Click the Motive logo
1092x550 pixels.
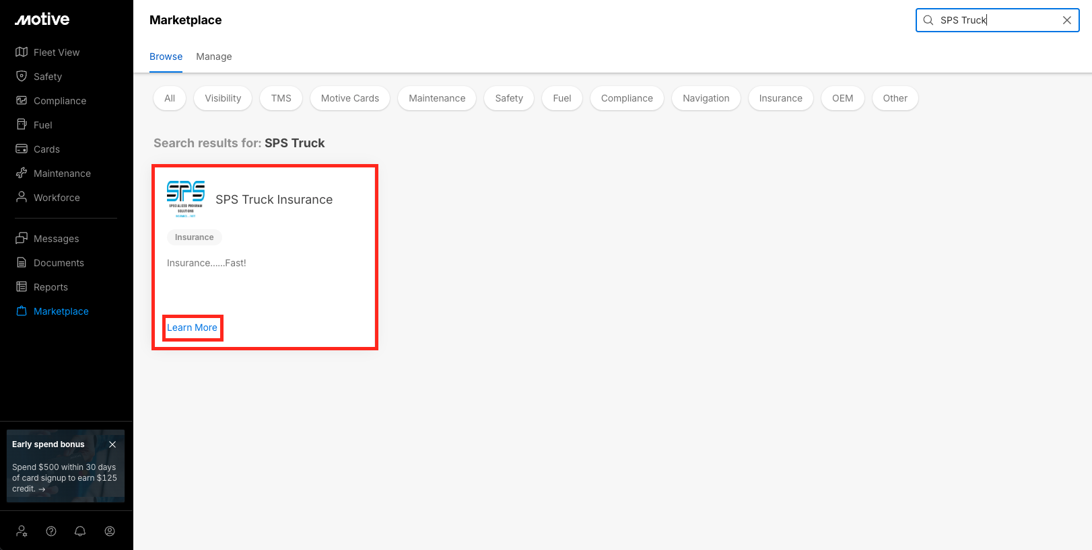(42, 19)
